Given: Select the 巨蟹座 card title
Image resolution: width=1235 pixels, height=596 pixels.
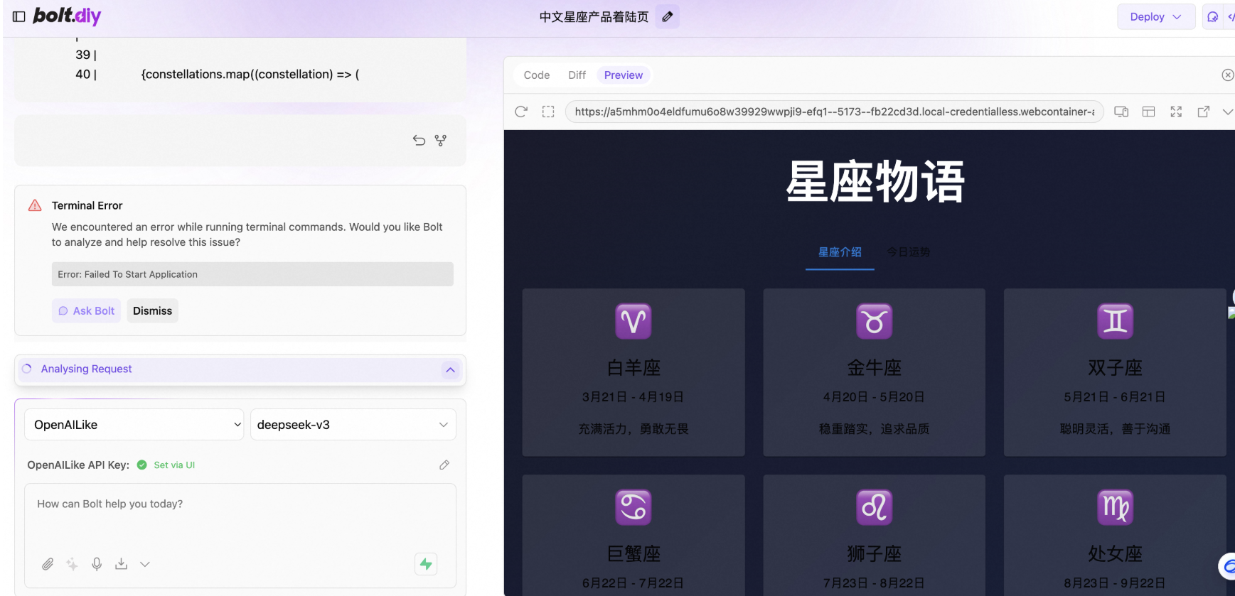Looking at the screenshot, I should coord(633,554).
